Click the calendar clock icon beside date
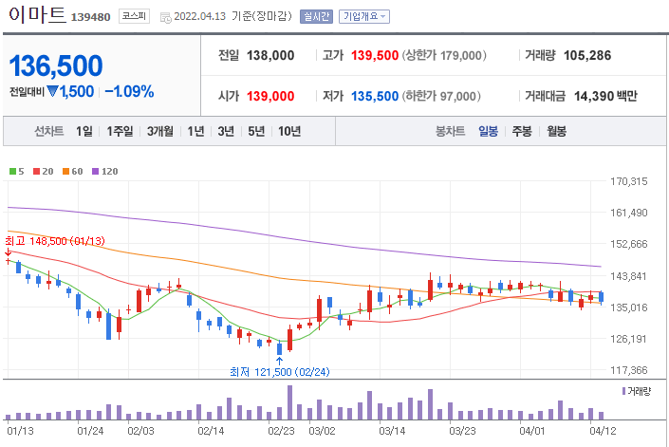Image resolution: width=669 pixels, height=447 pixels. tap(165, 17)
